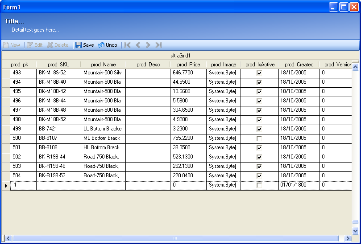Click the Save toolbar button
The height and width of the screenshot is (244, 361).
coord(84,45)
